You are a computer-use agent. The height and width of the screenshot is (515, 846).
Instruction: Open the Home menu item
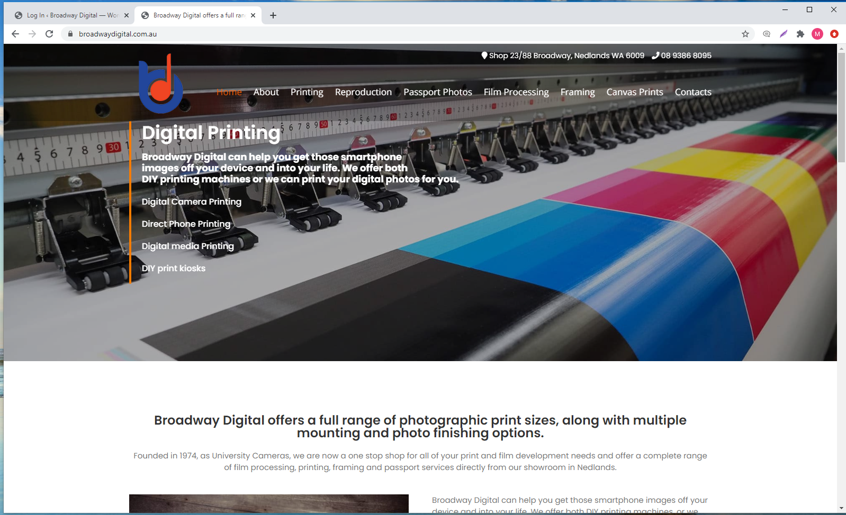click(x=229, y=92)
